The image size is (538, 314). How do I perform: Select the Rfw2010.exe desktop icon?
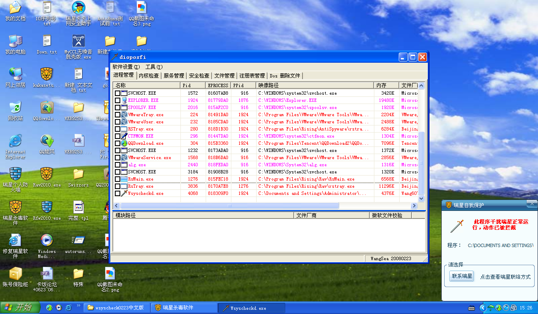(x=47, y=210)
